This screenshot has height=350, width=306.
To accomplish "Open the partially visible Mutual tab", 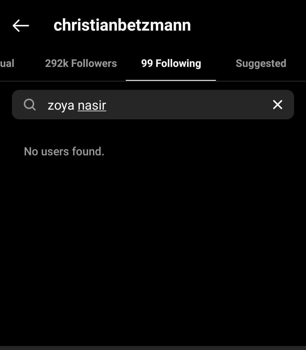I will (x=7, y=63).
